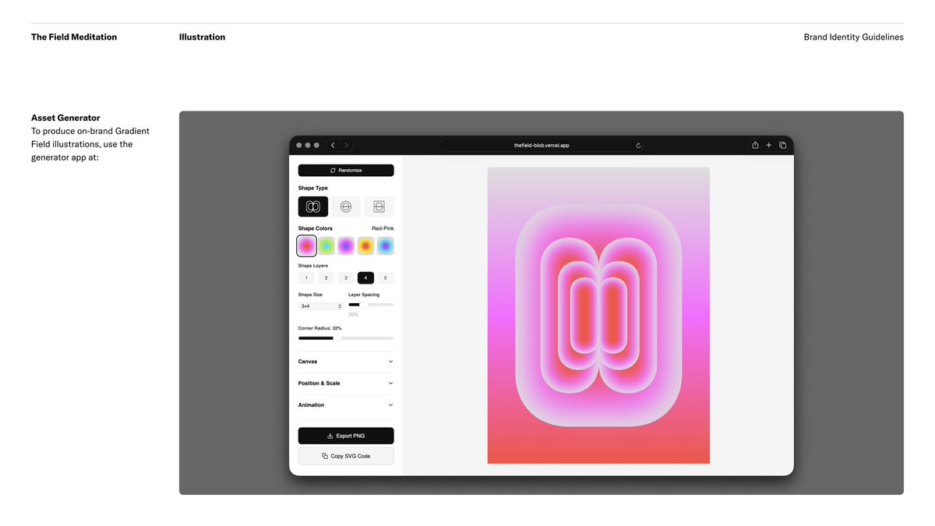Select the circle shape type
This screenshot has height=526, width=935.
tap(346, 207)
